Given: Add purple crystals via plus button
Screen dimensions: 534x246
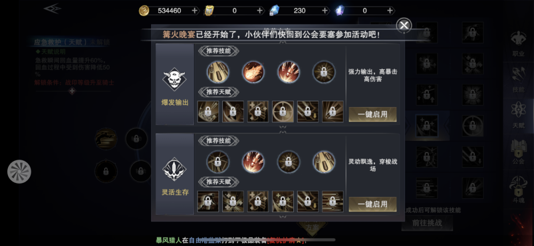Looking at the screenshot, I should 390,11.
